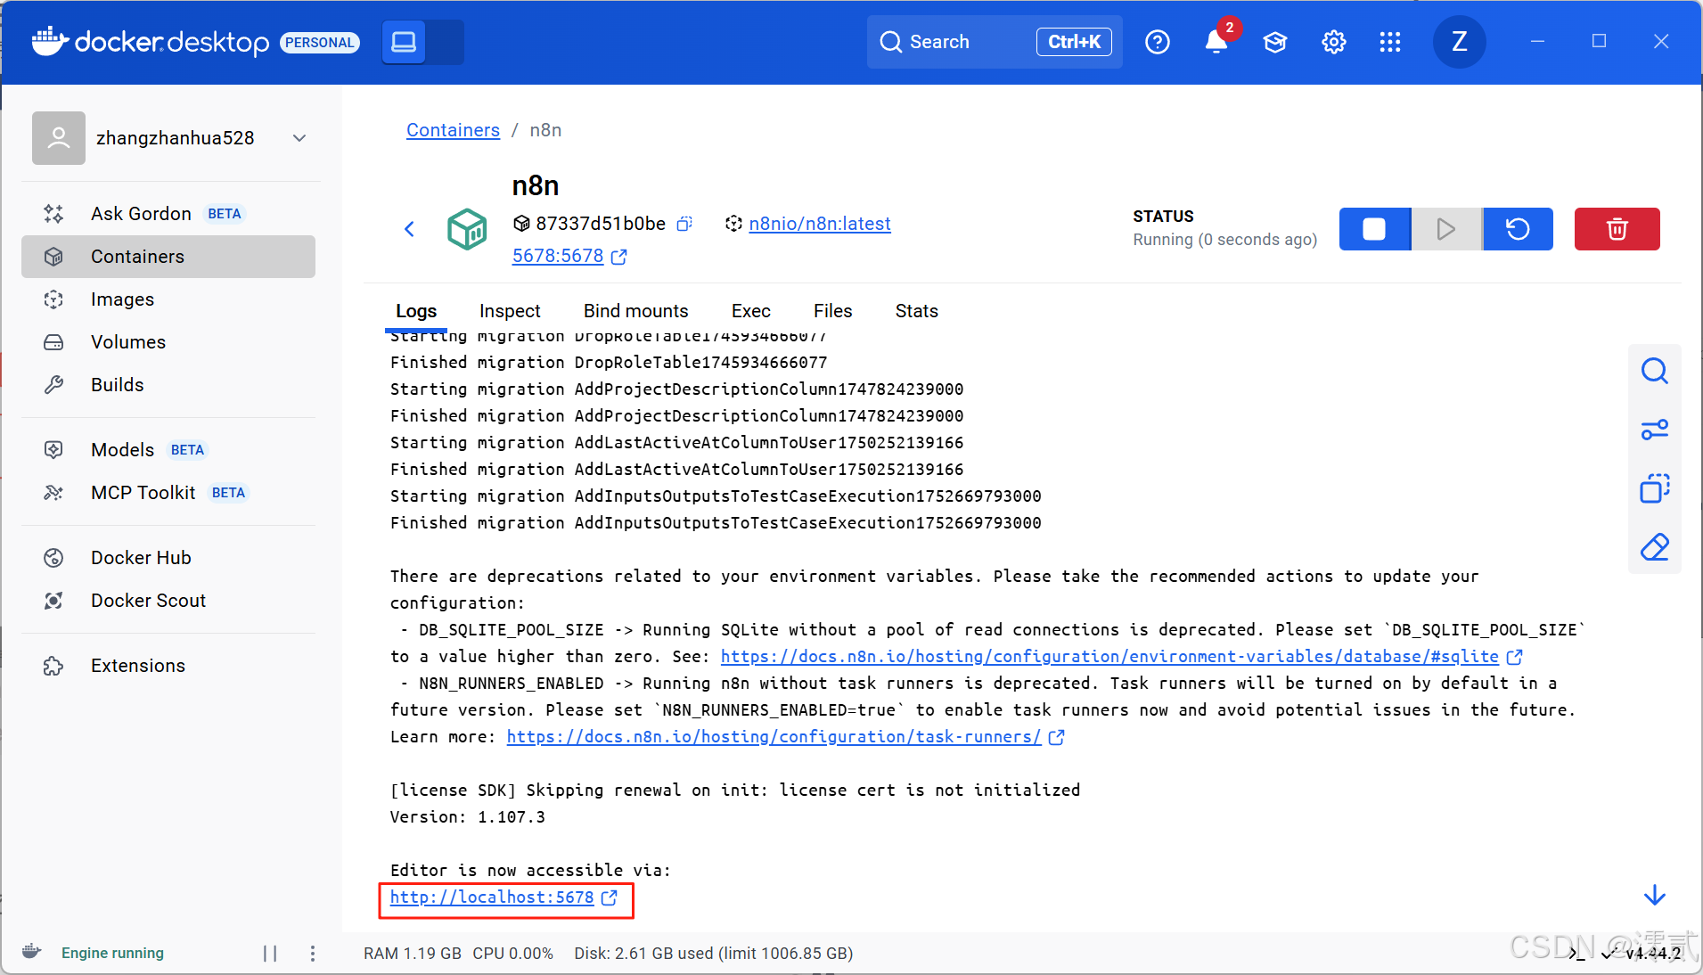Image resolution: width=1703 pixels, height=975 pixels.
Task: Click the Containers breadcrumb link
Action: click(x=453, y=130)
